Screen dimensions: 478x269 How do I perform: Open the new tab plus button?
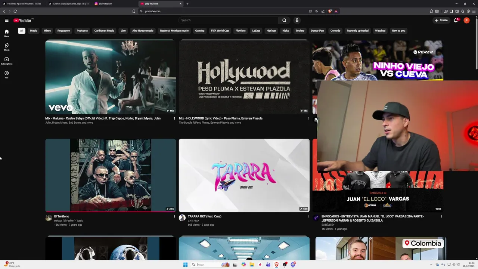tap(187, 4)
